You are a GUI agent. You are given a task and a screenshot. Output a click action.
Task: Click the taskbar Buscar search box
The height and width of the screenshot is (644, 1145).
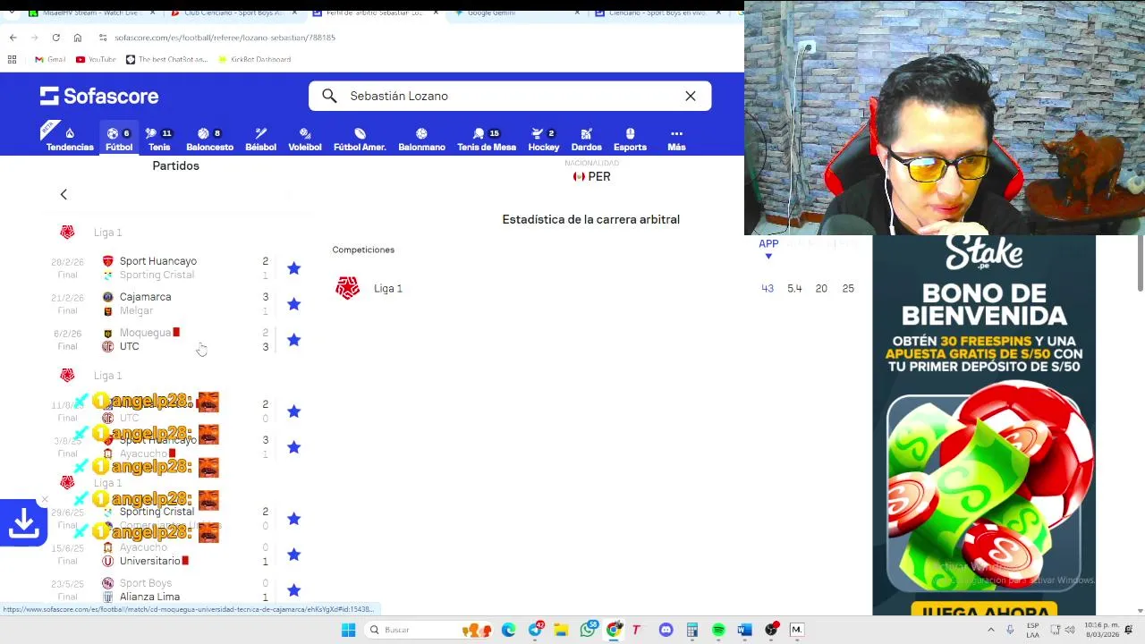(x=429, y=630)
